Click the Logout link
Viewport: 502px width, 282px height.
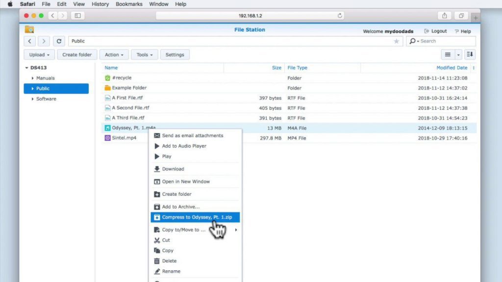coord(435,31)
